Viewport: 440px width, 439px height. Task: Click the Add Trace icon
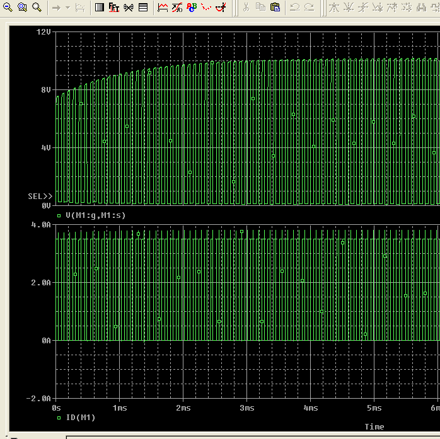pyautogui.click(x=163, y=8)
